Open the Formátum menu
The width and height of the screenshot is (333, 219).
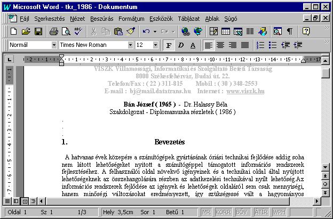131,19
